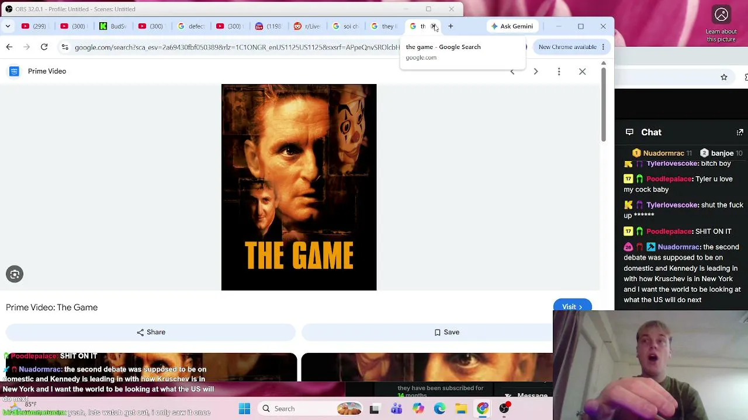Viewport: 748px width, 420px height.
Task: Go back to the previous page
Action: point(9,47)
